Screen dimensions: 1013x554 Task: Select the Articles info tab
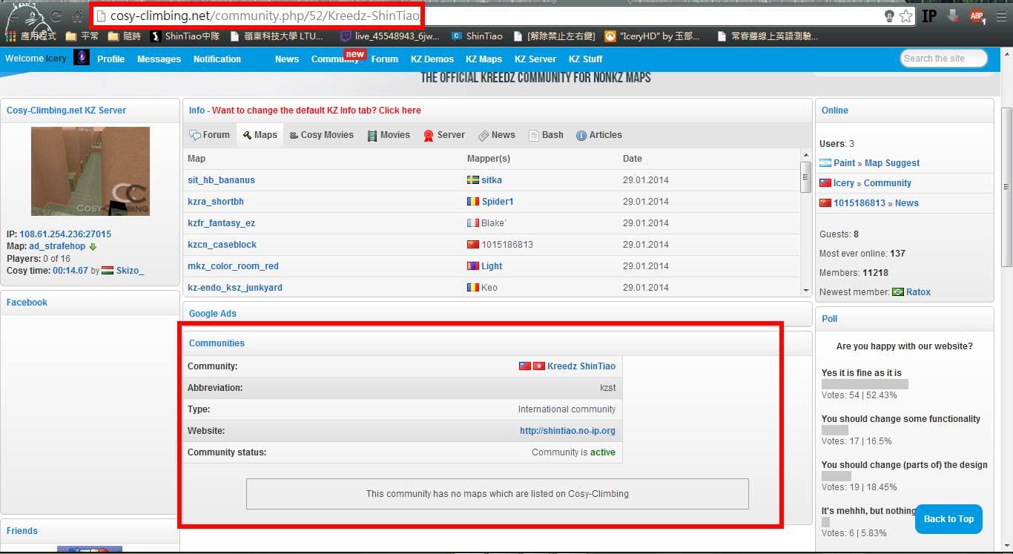click(599, 135)
